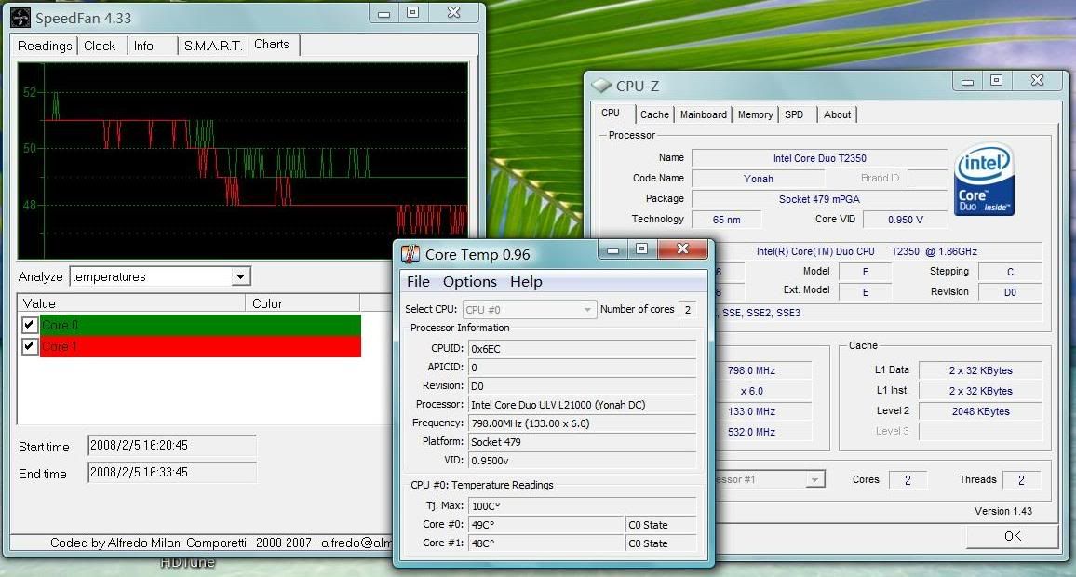Click the Processor value 'Intel Core Duo ULV L21000'
This screenshot has width=1076, height=577.
click(x=582, y=405)
